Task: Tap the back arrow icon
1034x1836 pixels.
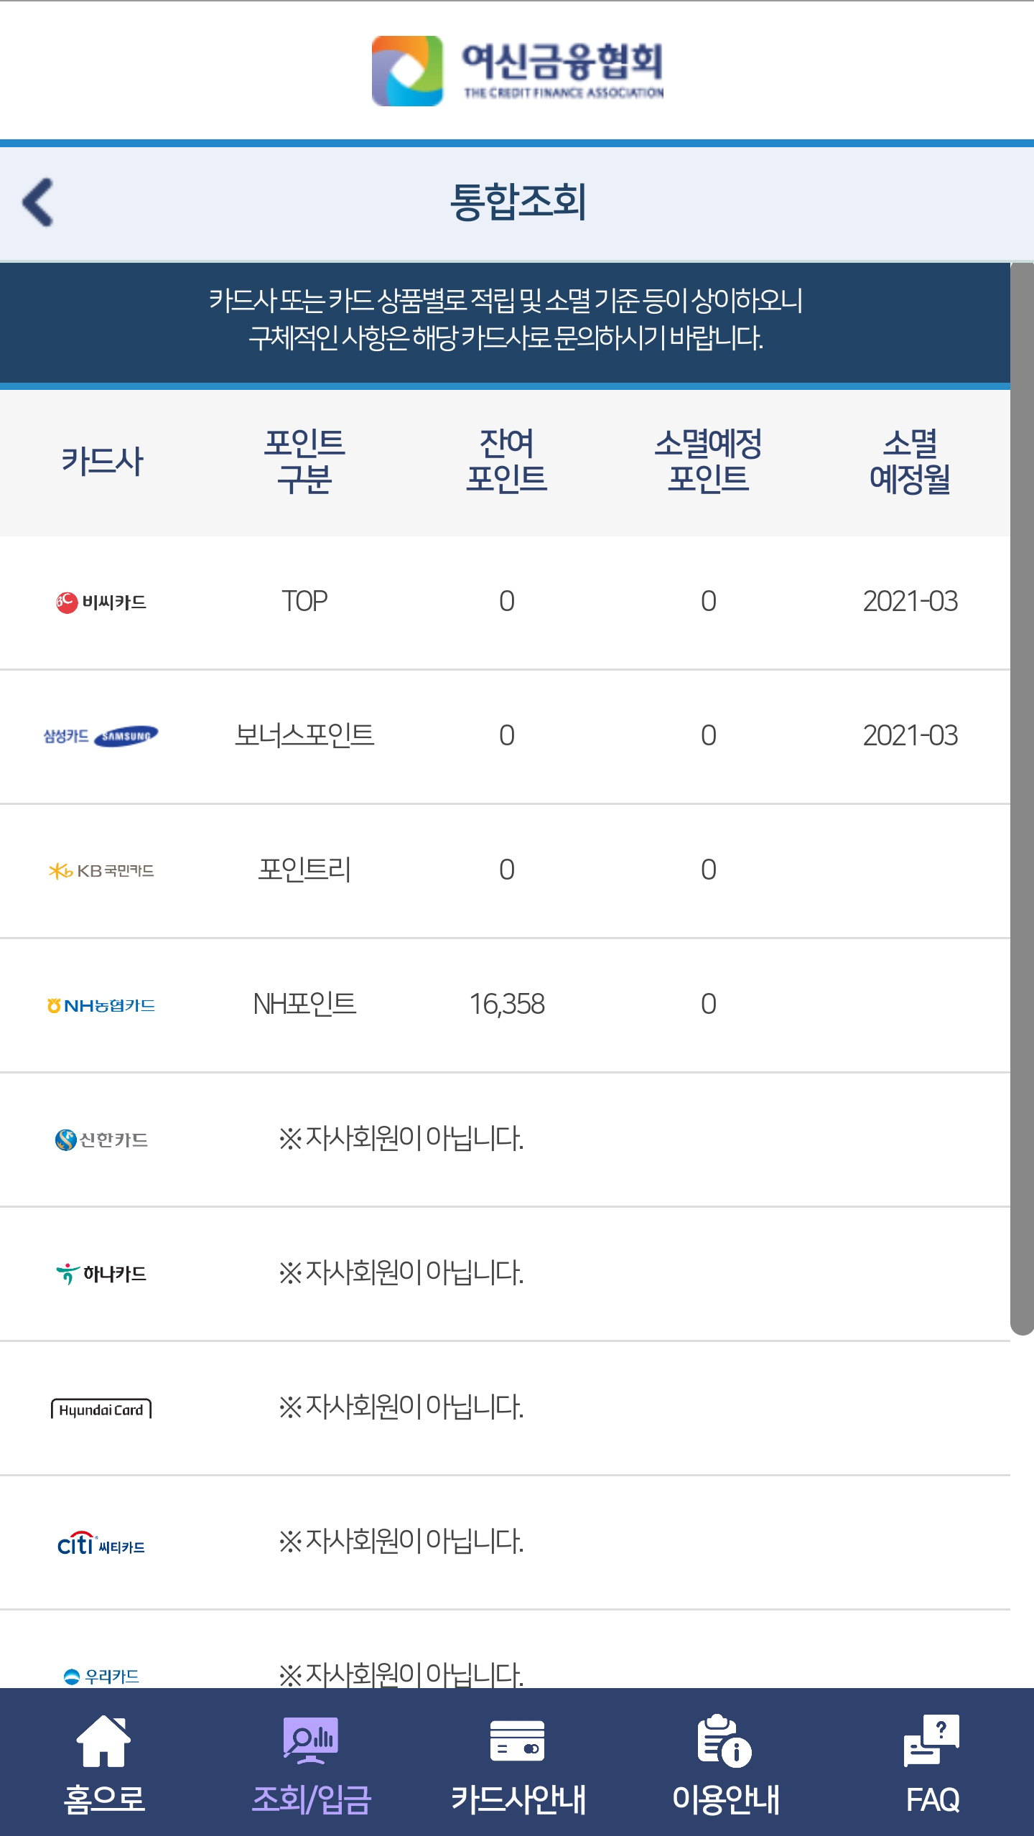Action: [x=38, y=202]
